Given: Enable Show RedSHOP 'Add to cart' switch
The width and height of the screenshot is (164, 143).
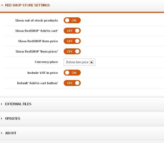Looking at the screenshot, I should point(72,31).
